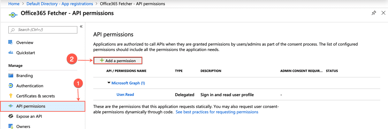Viewport: 388px width, 129px height.
Task: Collapse the sidebar with the double chevron
Action: coord(81,26)
